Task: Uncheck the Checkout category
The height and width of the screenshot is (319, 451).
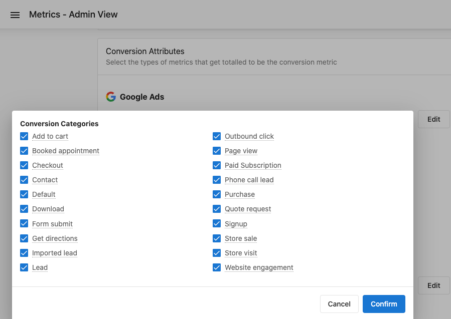Action: coord(24,165)
